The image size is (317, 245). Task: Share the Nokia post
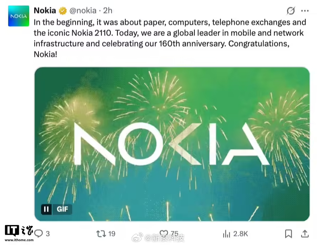coord(305,234)
